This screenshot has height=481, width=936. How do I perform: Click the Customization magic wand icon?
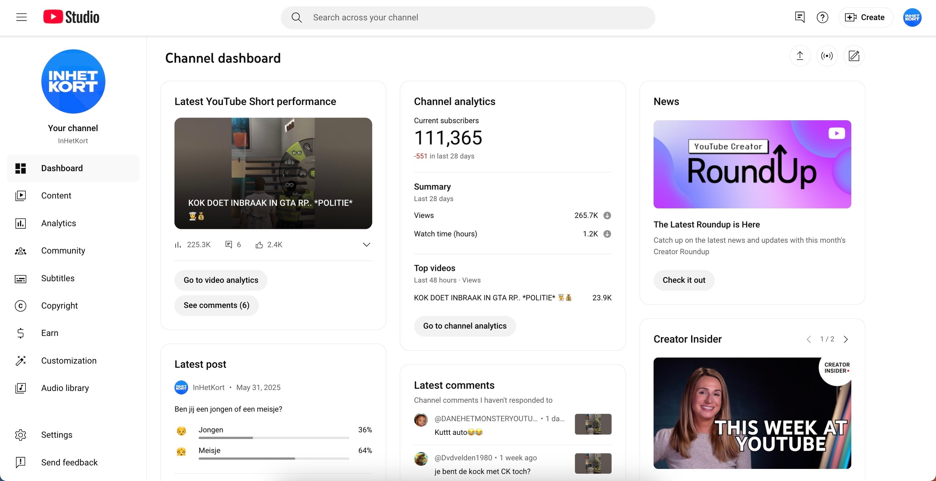click(x=20, y=361)
